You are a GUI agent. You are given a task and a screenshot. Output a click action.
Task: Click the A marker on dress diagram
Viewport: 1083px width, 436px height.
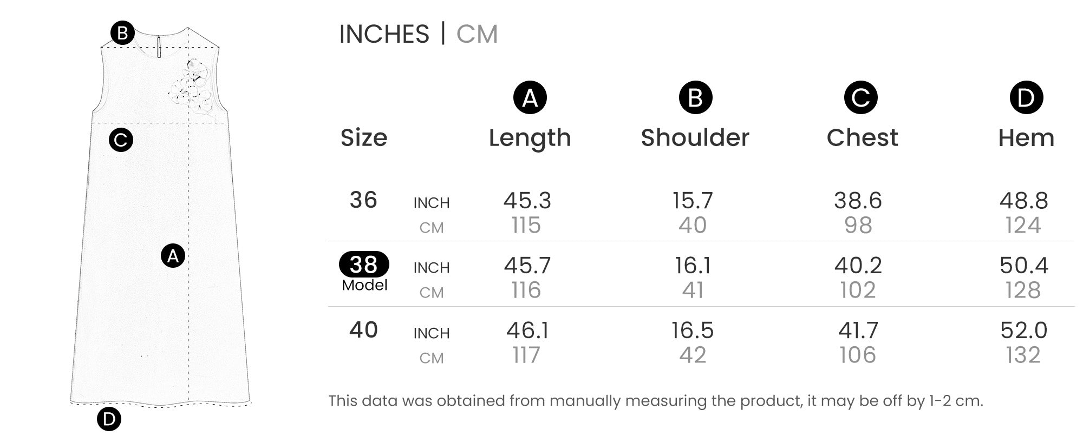coord(173,255)
